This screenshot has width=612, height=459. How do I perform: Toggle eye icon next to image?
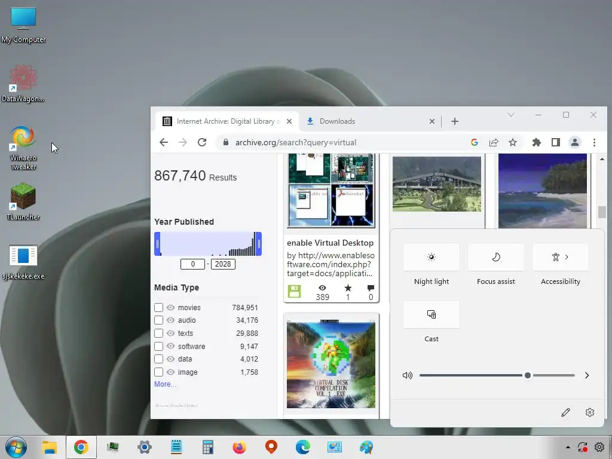[170, 372]
